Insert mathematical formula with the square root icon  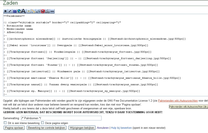pyautogui.click(x=38, y=11)
